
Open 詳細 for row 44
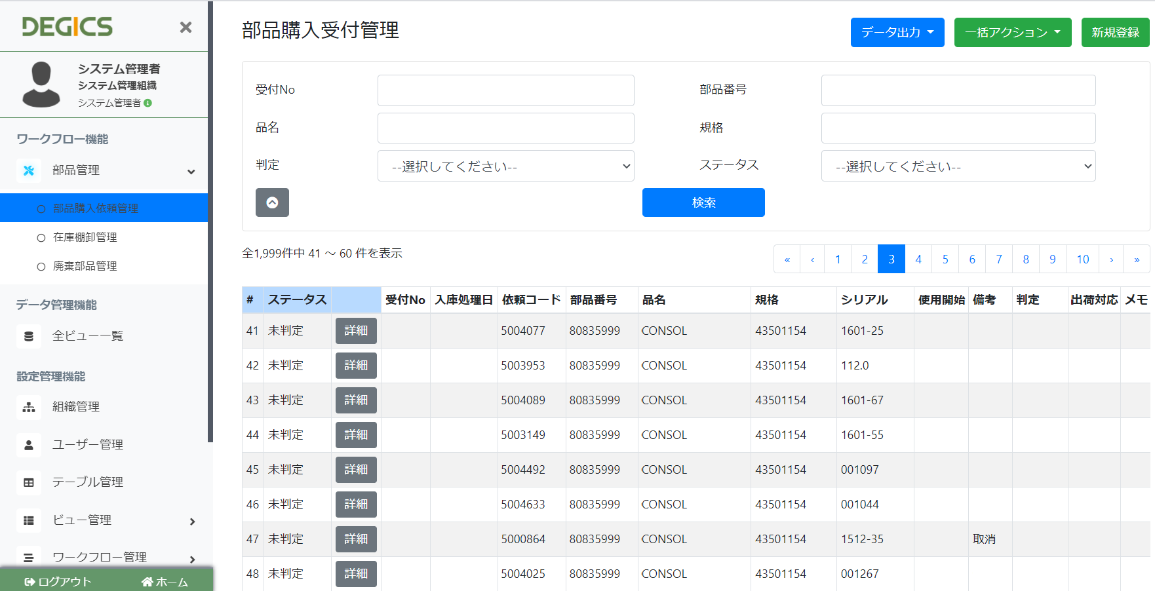click(x=356, y=435)
